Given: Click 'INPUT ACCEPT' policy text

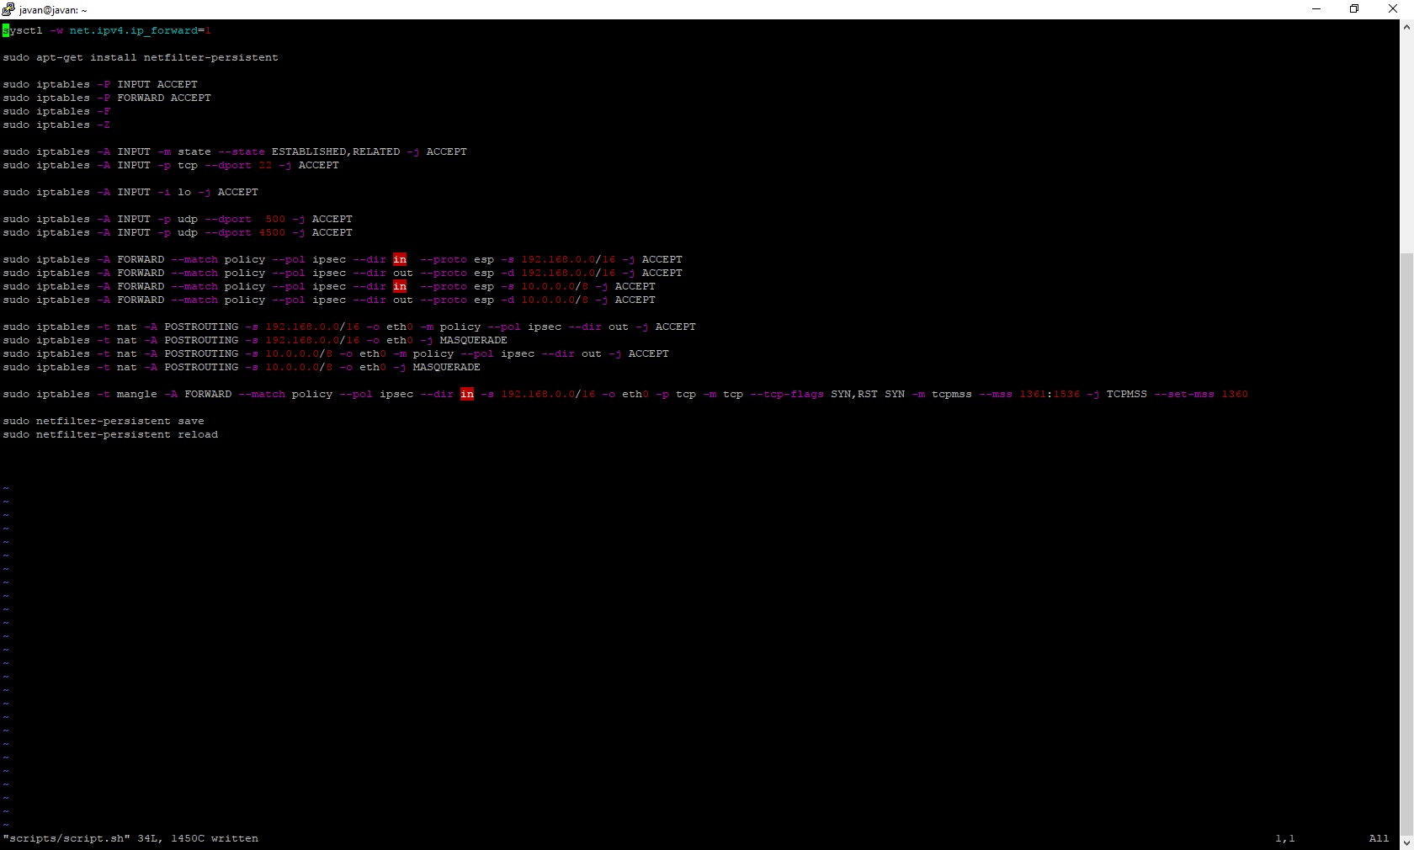Looking at the screenshot, I should [157, 84].
